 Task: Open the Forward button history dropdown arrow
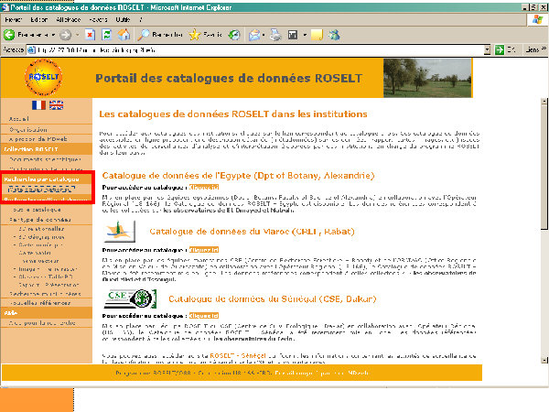click(x=77, y=35)
